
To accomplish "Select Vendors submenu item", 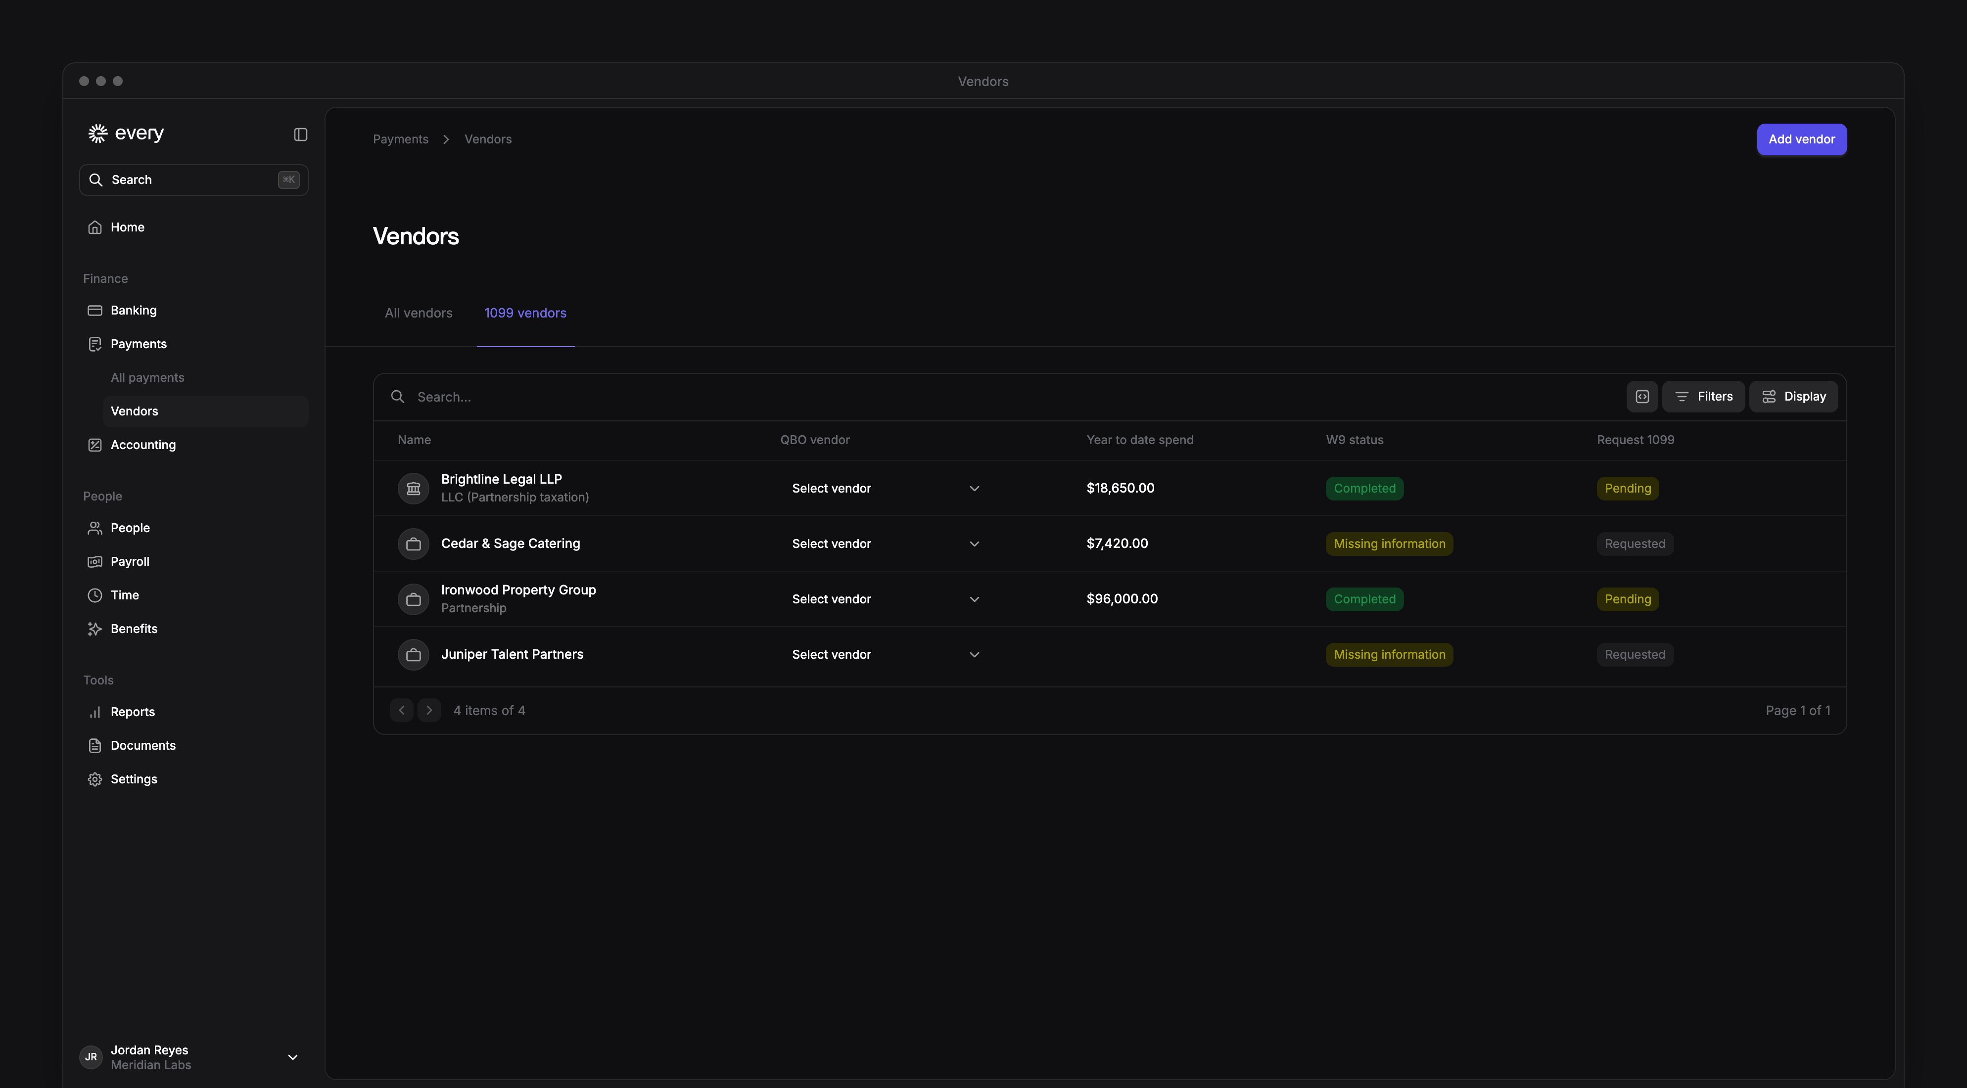I will click(205, 411).
